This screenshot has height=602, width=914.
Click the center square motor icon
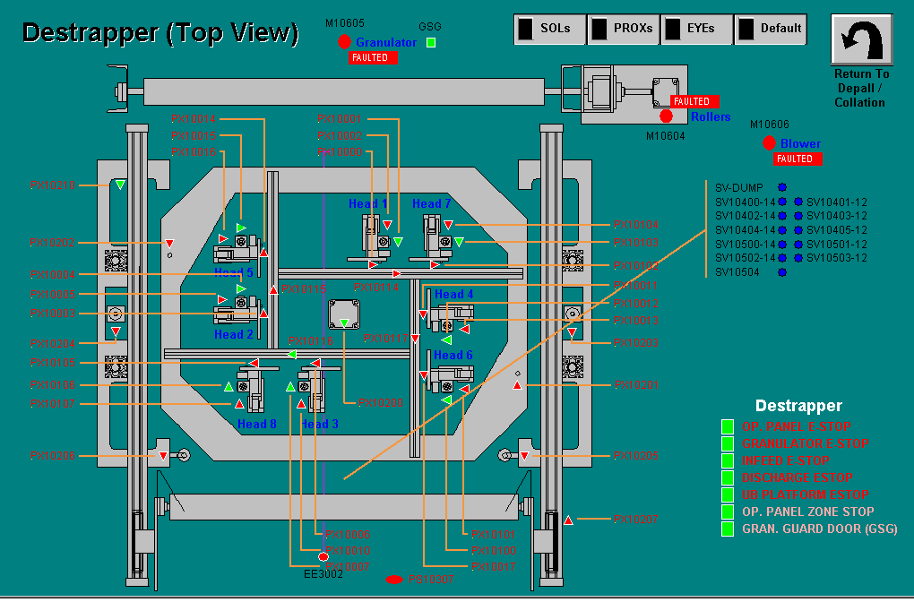pyautogui.click(x=343, y=315)
